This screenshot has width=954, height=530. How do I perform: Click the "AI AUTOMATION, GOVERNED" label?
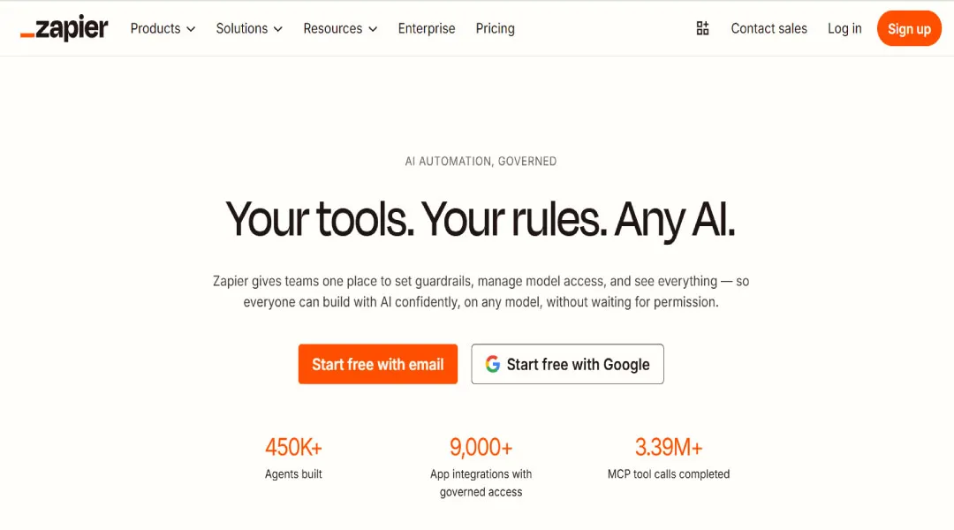point(481,161)
